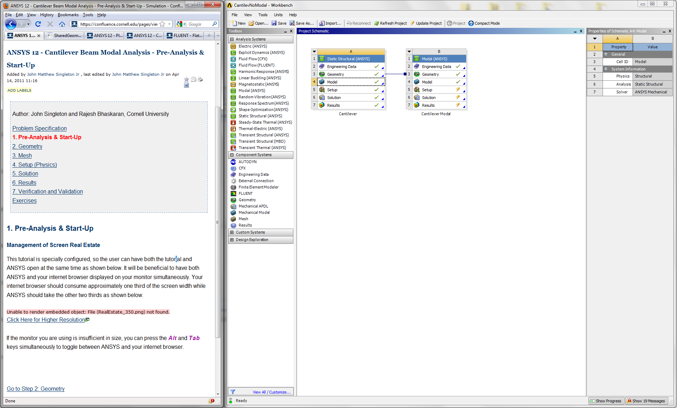Click the browser URL address field

point(119,24)
